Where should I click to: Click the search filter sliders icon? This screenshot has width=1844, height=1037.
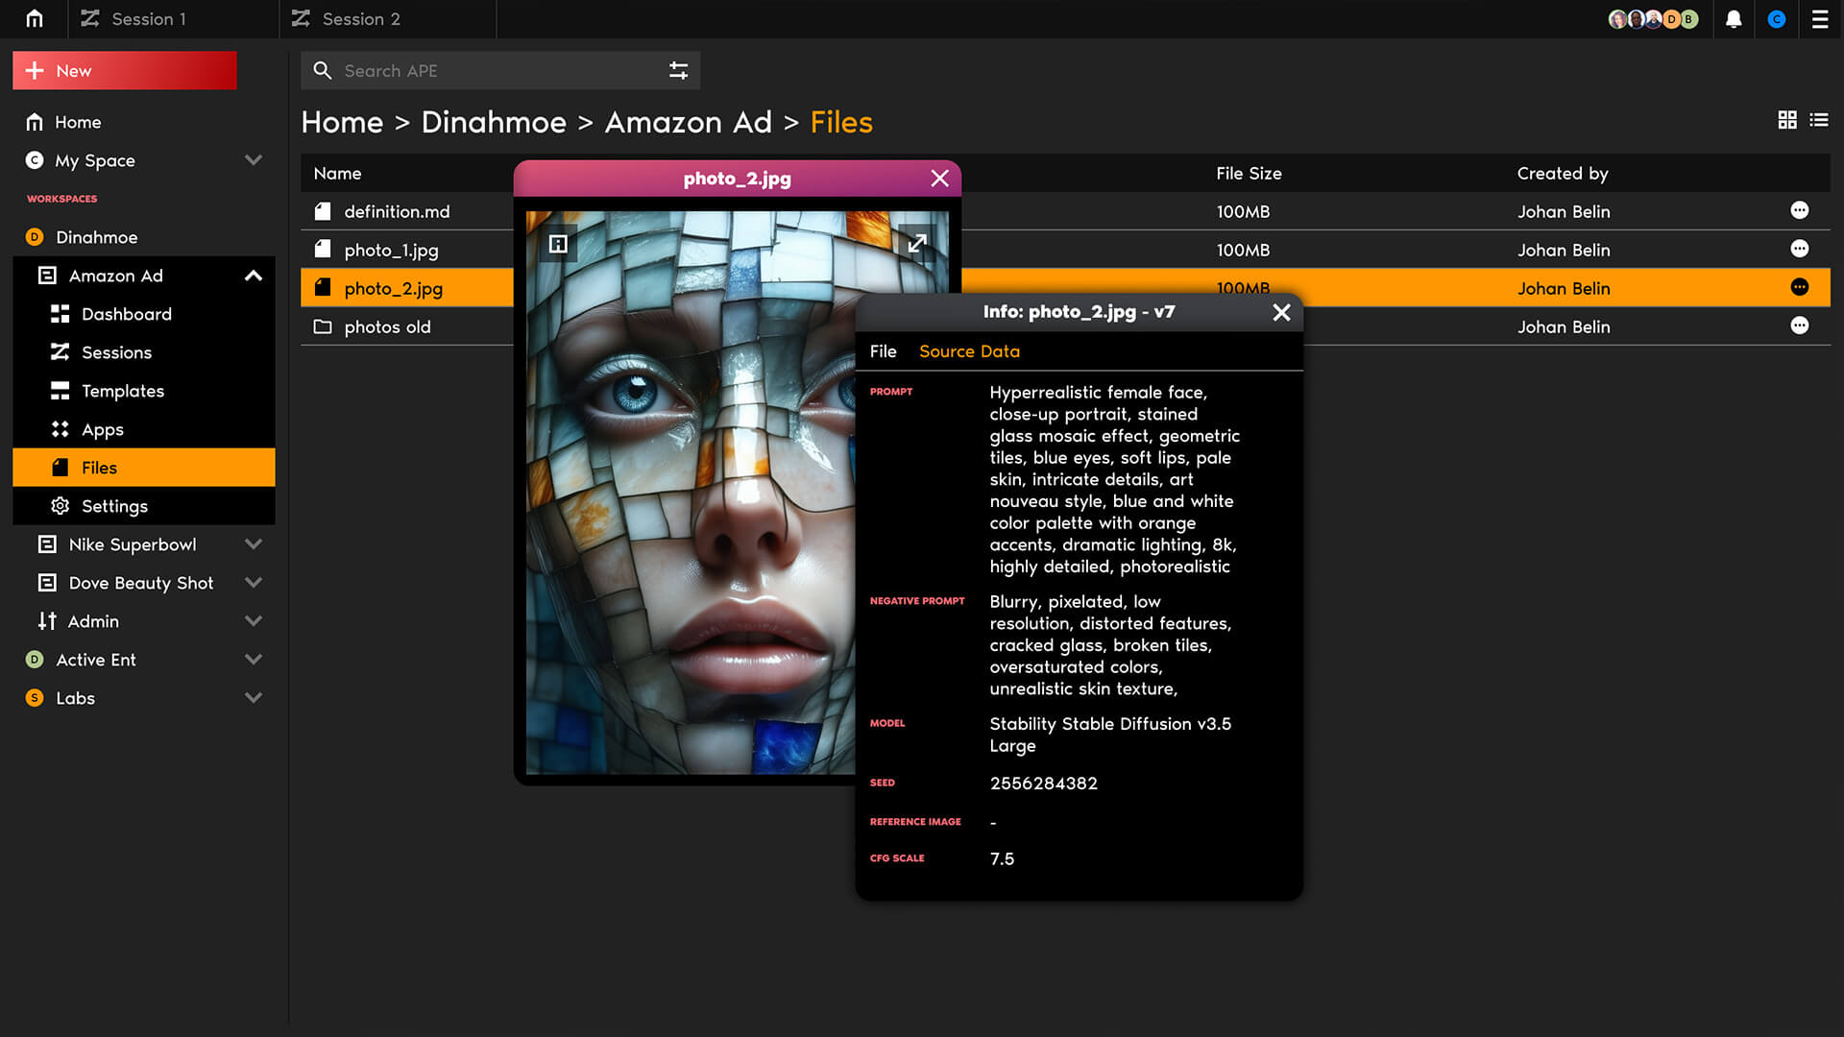678,70
